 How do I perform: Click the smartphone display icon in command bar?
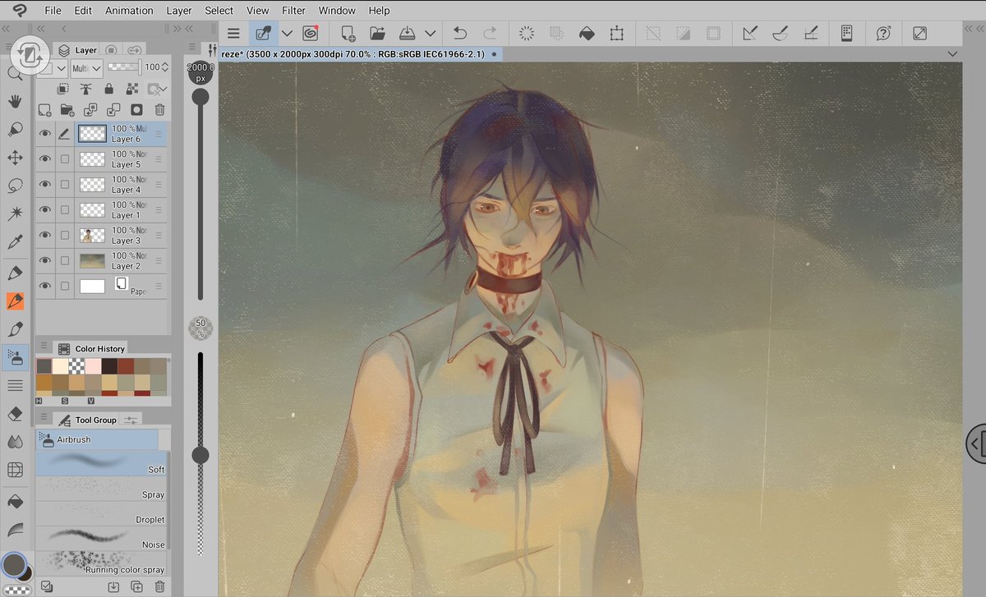(846, 34)
